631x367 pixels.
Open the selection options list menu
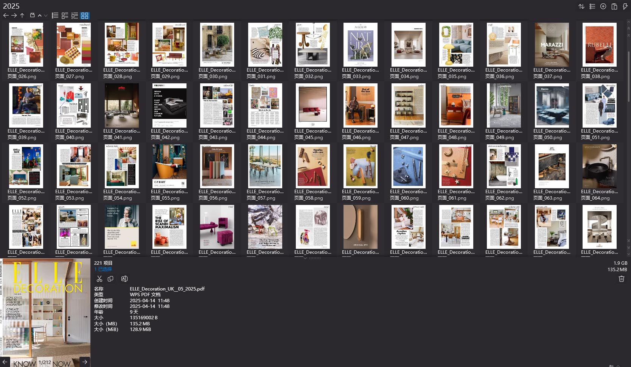click(592, 6)
